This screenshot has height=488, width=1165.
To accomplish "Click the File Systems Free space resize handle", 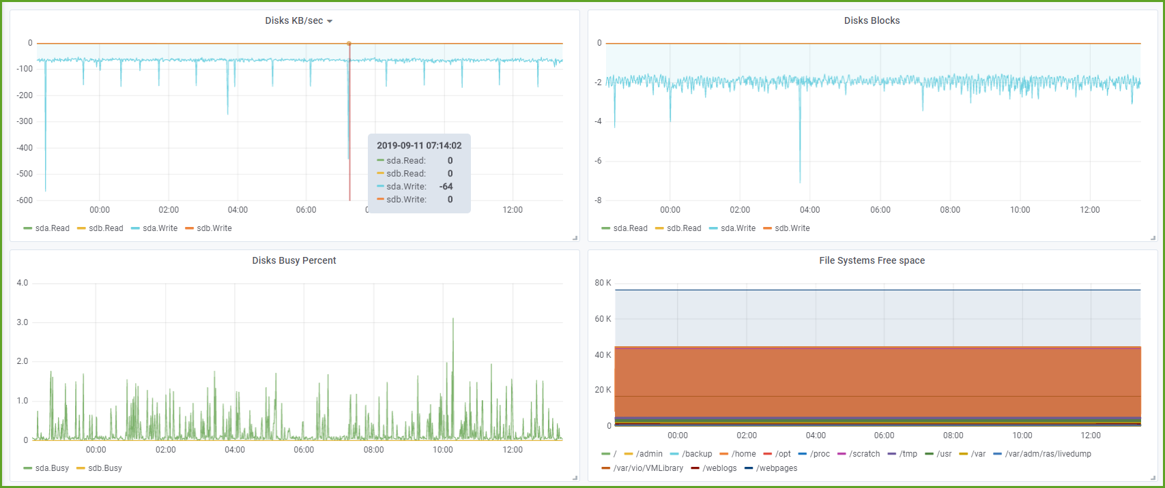I will 1153,478.
